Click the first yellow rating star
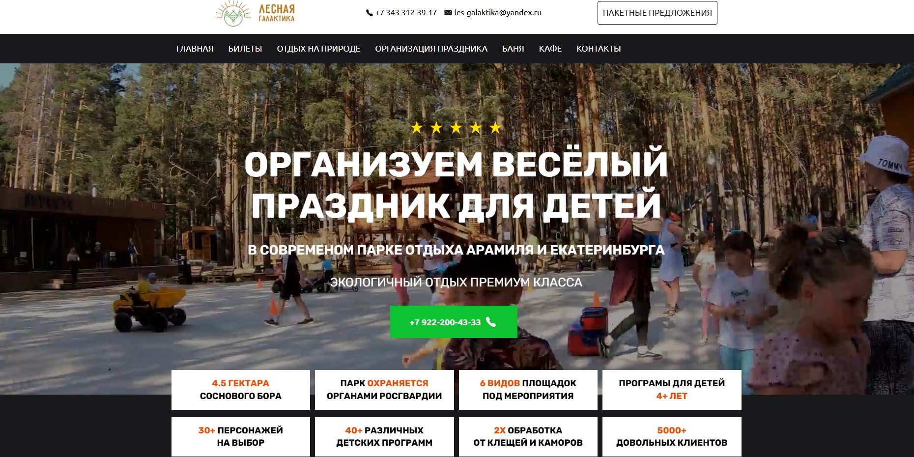This screenshot has height=457, width=914. (417, 128)
